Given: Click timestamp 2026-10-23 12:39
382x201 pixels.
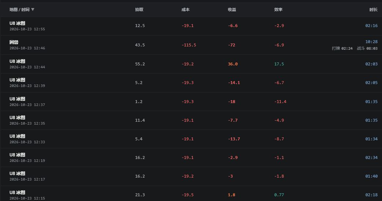Looking at the screenshot, I should point(27,86).
